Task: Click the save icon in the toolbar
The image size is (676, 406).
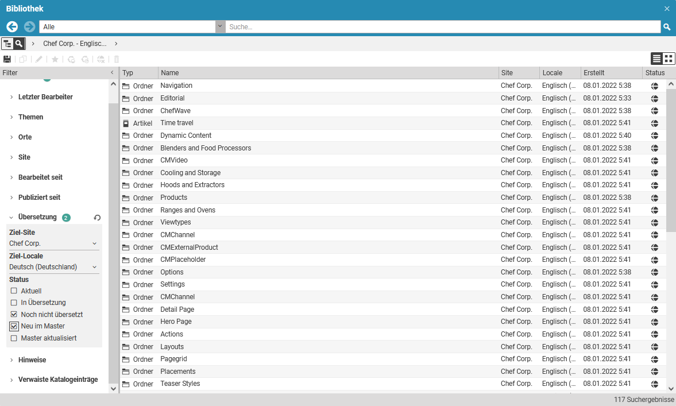Action: pos(8,59)
